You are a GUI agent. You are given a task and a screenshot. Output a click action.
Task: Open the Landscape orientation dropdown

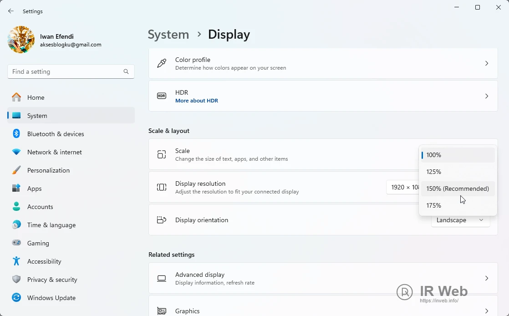pyautogui.click(x=460, y=220)
